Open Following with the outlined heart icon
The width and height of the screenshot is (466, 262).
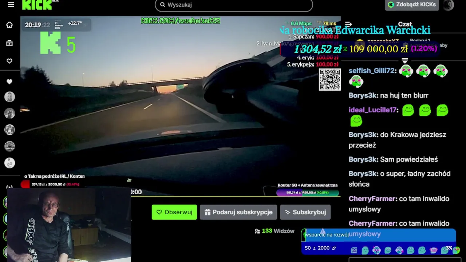tap(9, 61)
